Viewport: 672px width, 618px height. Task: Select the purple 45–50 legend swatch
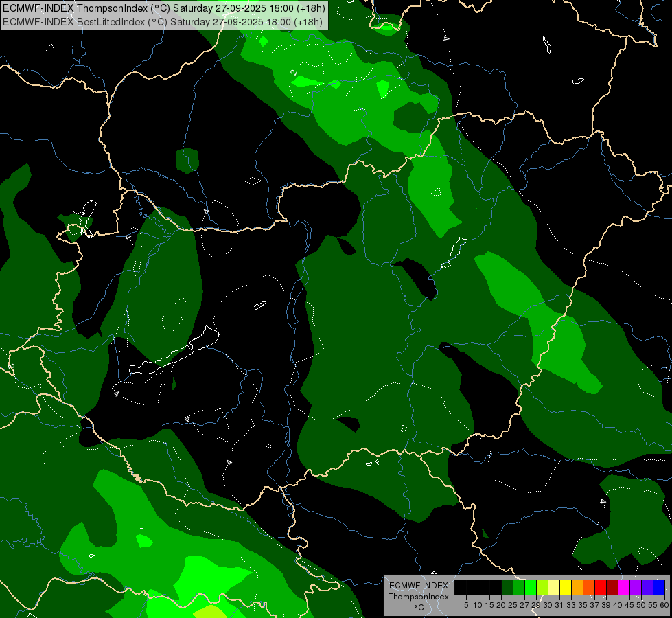[x=636, y=588]
